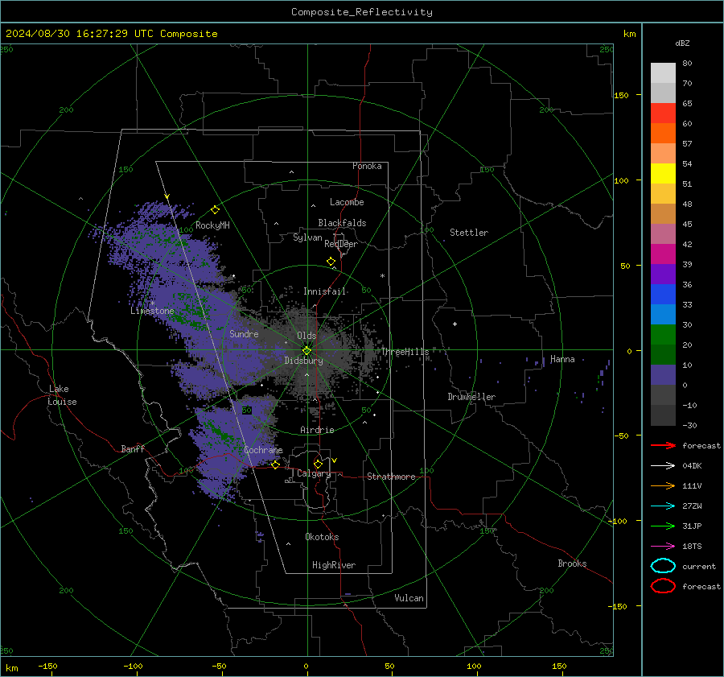The width and height of the screenshot is (724, 677).
Task: Select orange swatch between 60 and 57 dBZ
Action: click(x=663, y=134)
